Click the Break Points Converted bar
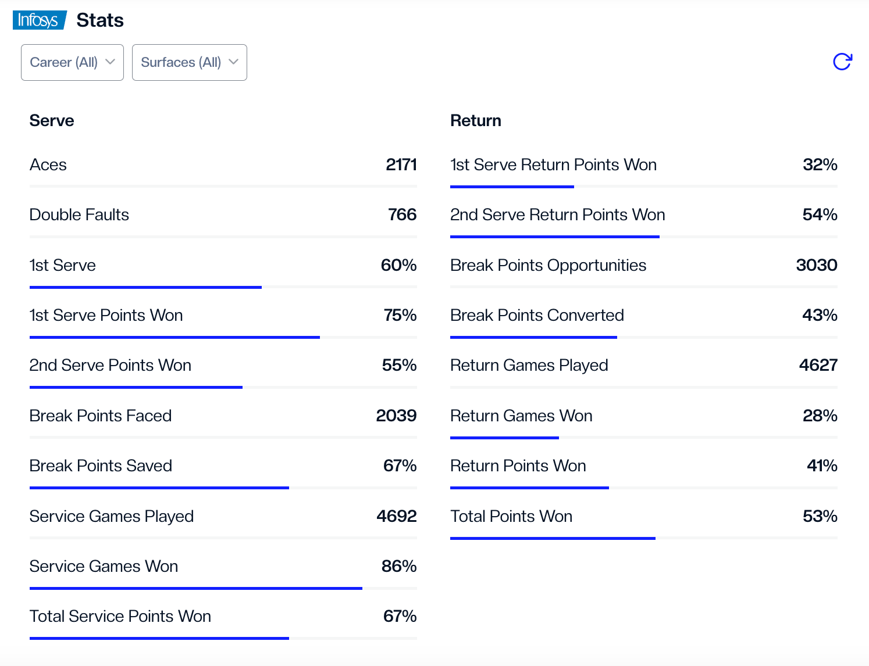This screenshot has width=869, height=666. 533,337
